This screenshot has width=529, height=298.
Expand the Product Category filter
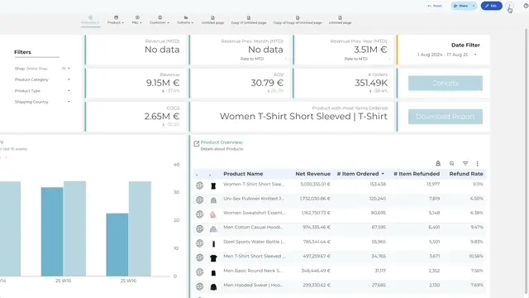click(x=69, y=79)
